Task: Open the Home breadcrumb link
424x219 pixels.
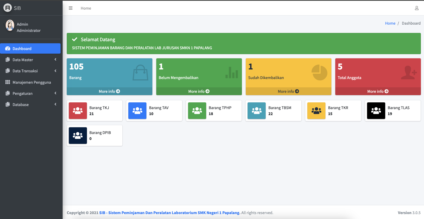Action: (390, 23)
